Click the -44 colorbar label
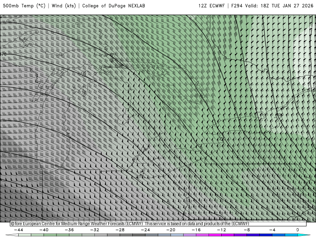 [19, 230]
